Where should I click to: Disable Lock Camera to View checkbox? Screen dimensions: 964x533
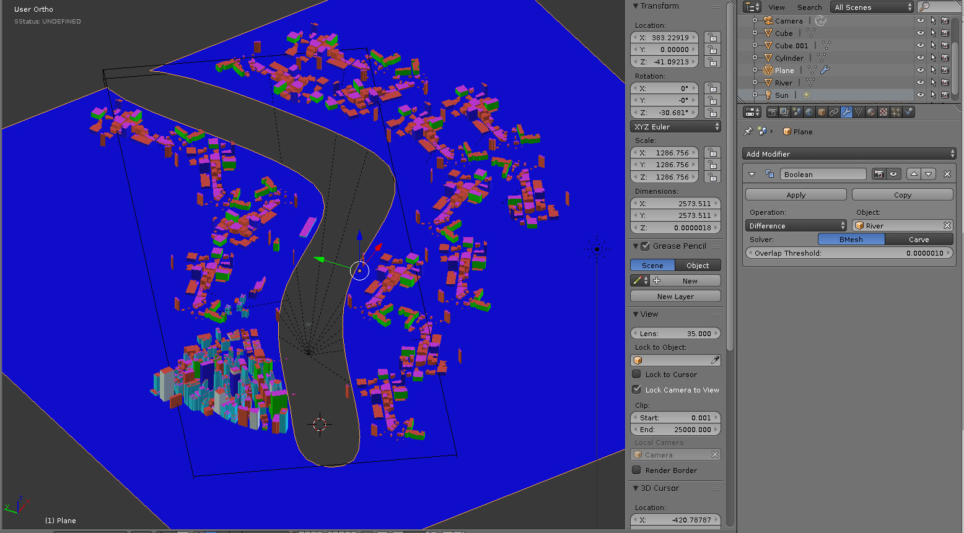point(636,389)
